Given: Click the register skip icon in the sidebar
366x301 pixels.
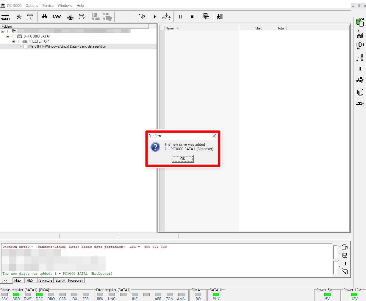Looking at the screenshot, I should pyautogui.click(x=360, y=80).
